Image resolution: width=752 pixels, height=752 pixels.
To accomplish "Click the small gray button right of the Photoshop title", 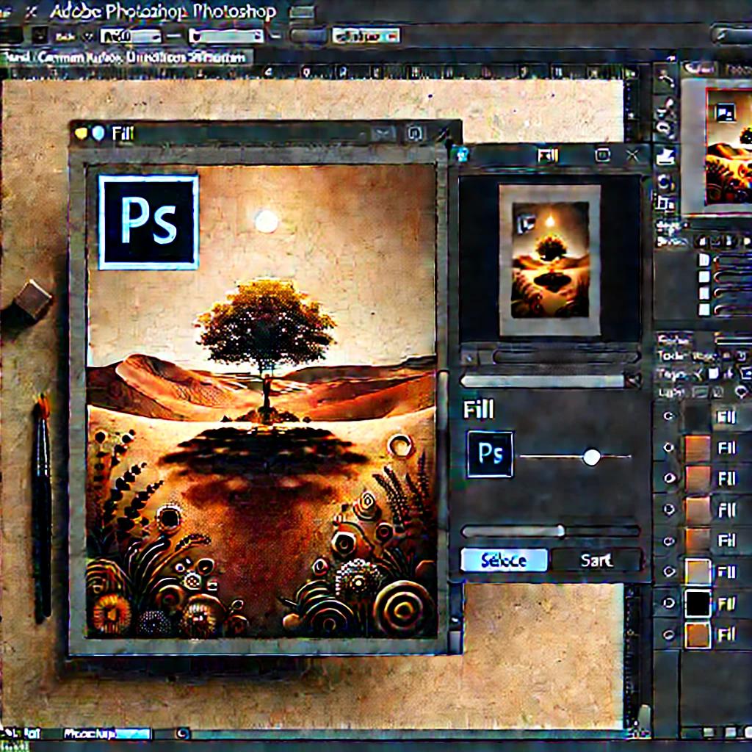I will tap(302, 12).
